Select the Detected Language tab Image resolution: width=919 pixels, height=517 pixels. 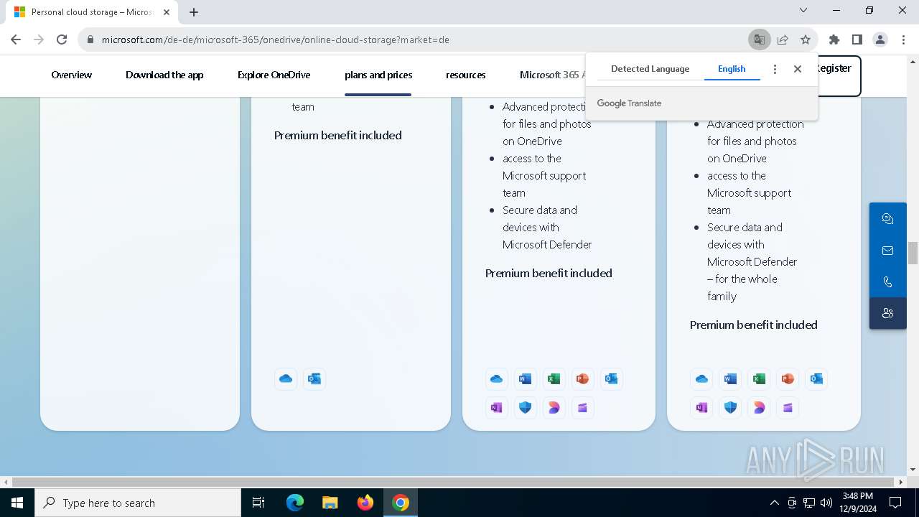coord(650,69)
